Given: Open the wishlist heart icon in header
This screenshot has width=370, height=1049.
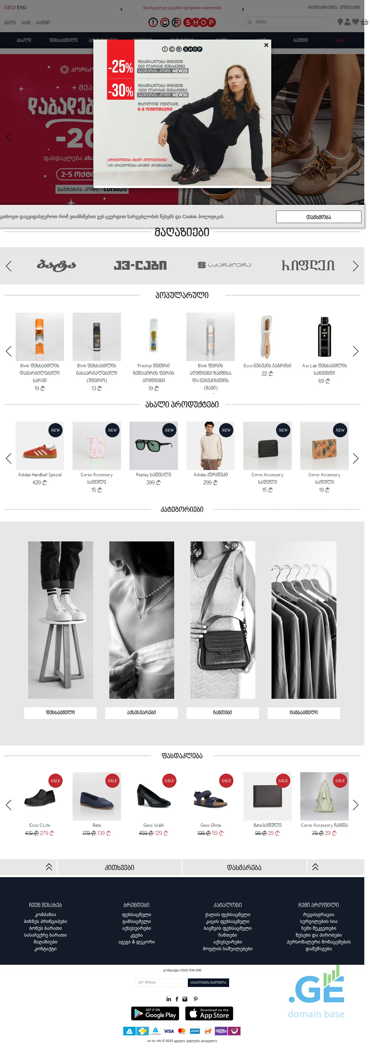Looking at the screenshot, I should [x=355, y=22].
